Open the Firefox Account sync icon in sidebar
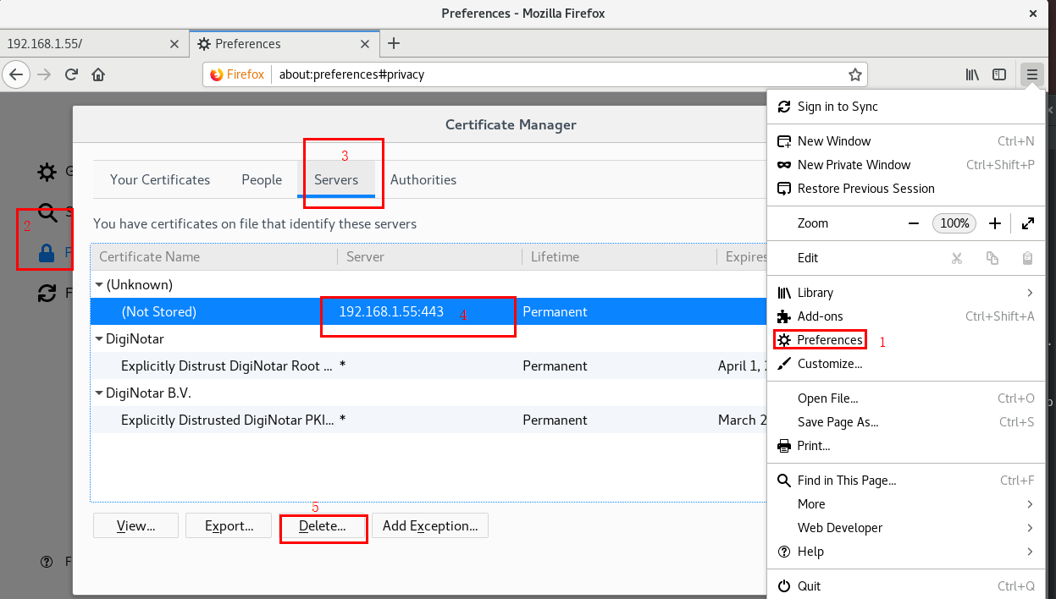The image size is (1056, 599). pos(47,294)
